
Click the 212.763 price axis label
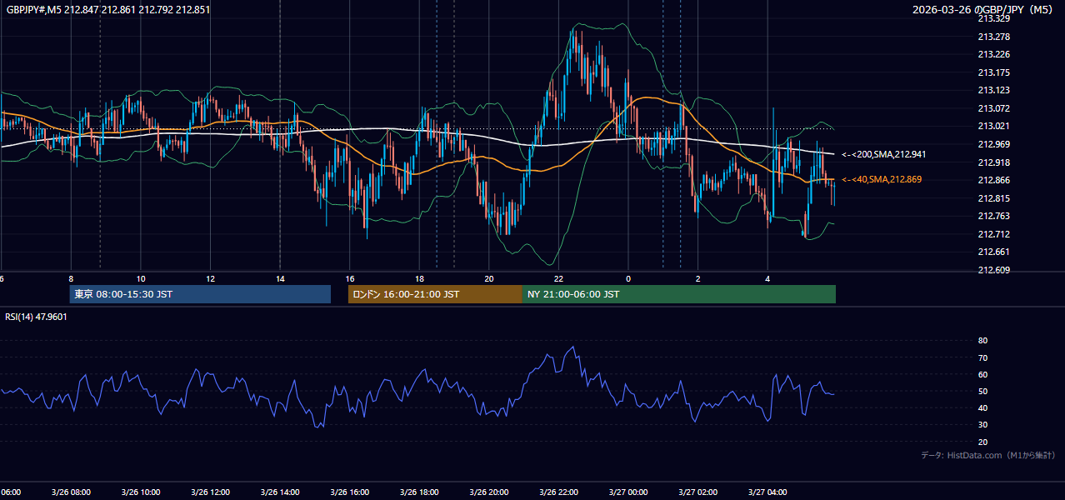(993, 216)
